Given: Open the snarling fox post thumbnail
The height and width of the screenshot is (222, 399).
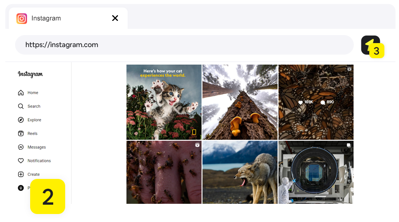Looking at the screenshot, I should pos(240,172).
